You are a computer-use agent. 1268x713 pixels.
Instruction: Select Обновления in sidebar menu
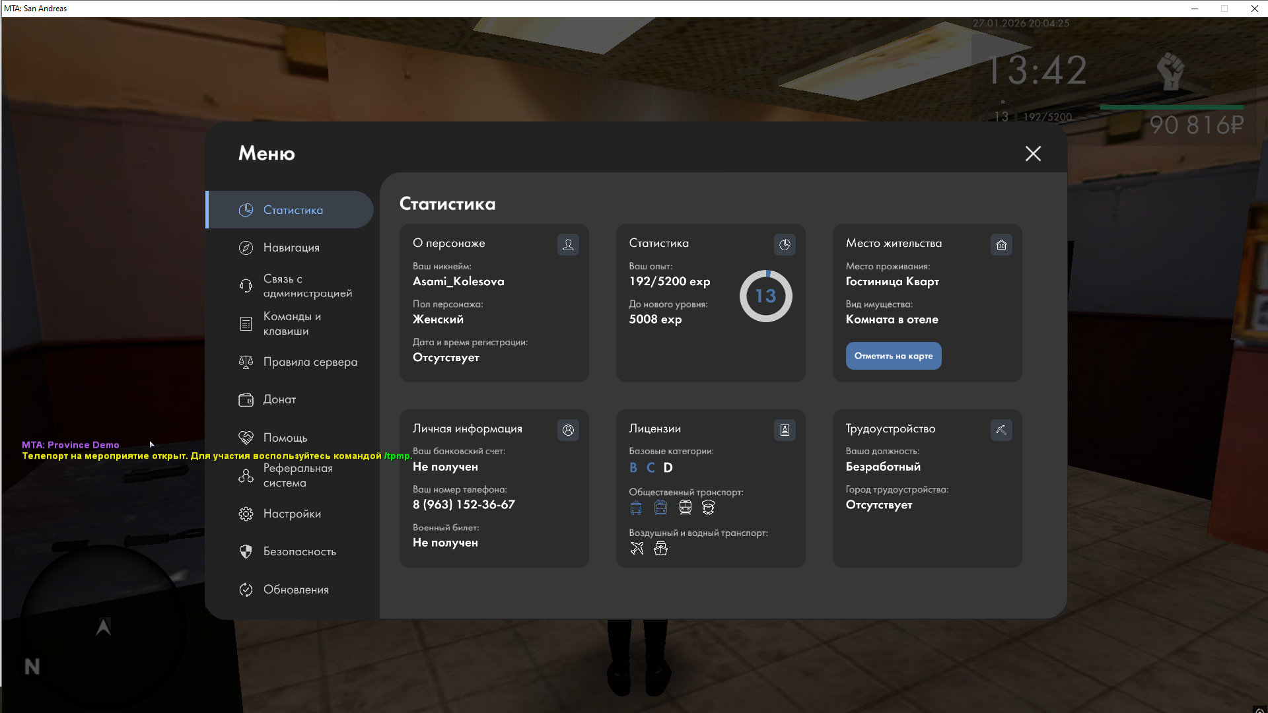(x=296, y=590)
